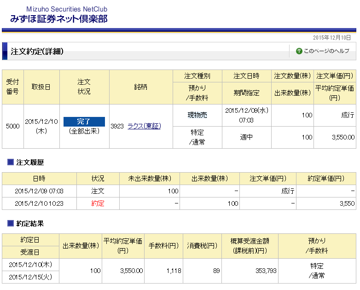The height and width of the screenshot is (290, 360).
Task: Click the 現物売 order type cell
Action: (197, 115)
